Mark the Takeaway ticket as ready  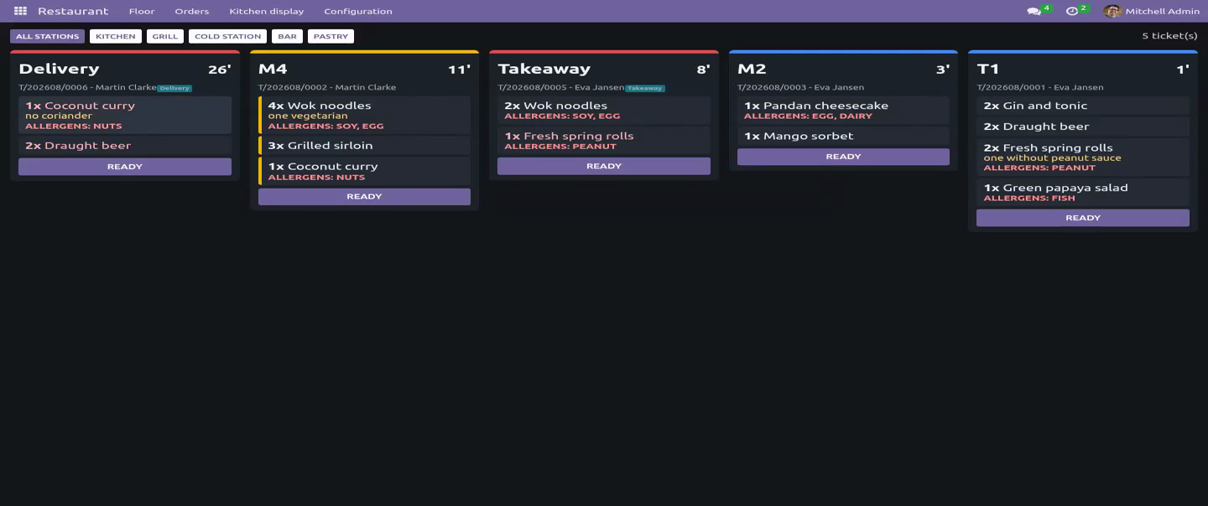[604, 166]
